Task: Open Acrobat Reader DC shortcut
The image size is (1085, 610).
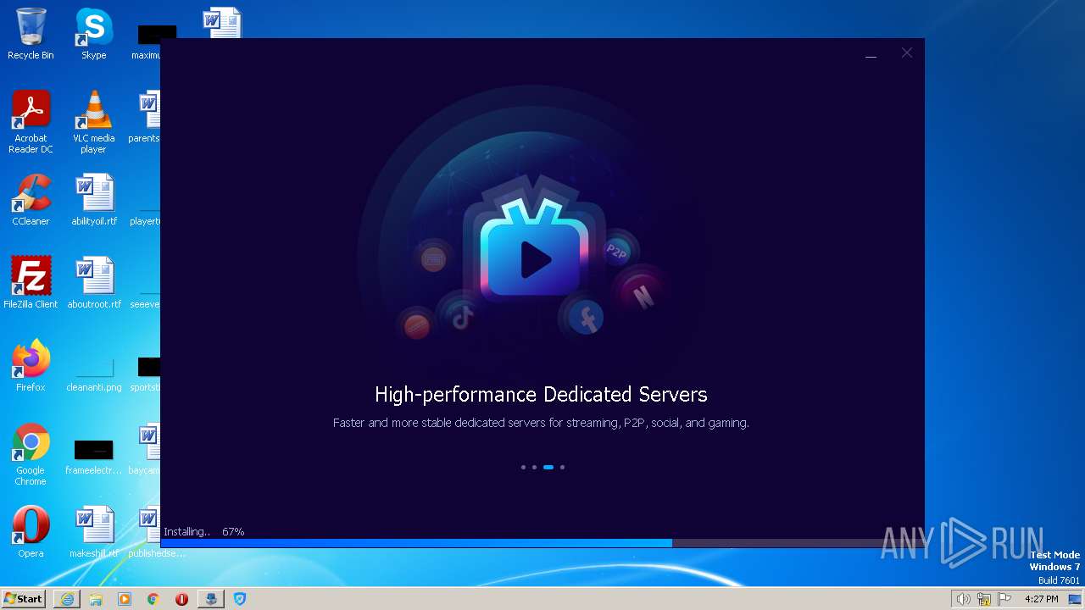Action: pyautogui.click(x=31, y=122)
